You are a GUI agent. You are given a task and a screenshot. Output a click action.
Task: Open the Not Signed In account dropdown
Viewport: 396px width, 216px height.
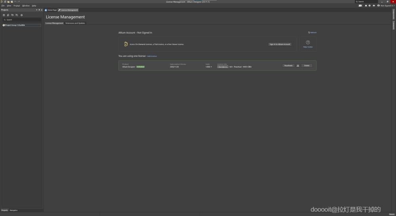coord(387,6)
